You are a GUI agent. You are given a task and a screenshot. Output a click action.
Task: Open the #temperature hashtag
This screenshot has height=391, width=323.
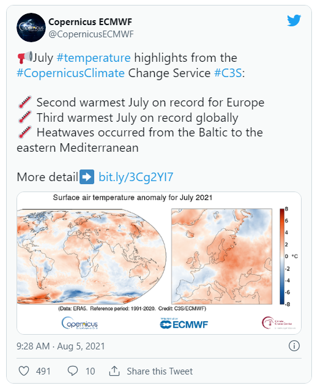94,58
